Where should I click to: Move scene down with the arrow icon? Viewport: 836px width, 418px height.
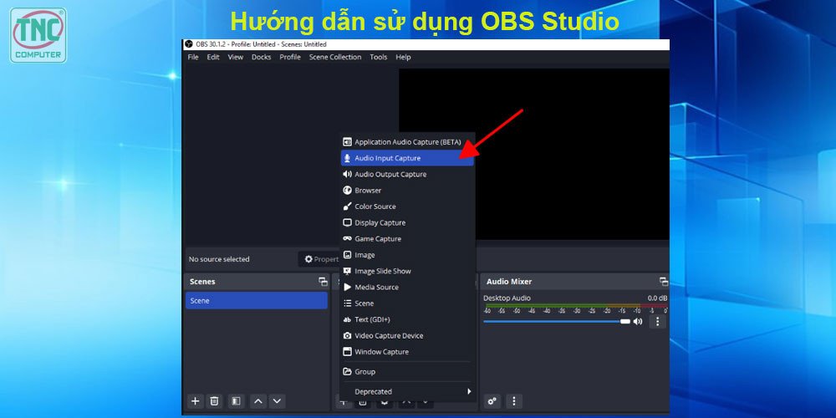(277, 401)
